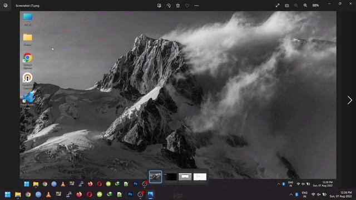Open Wi-Fi network quick settings
Screen dimensions: 356x200
313,194
